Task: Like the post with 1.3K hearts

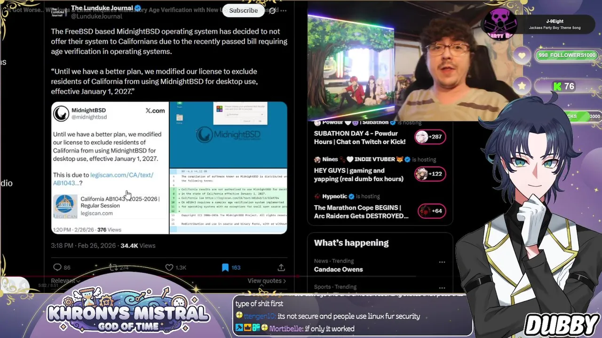Action: 169,267
